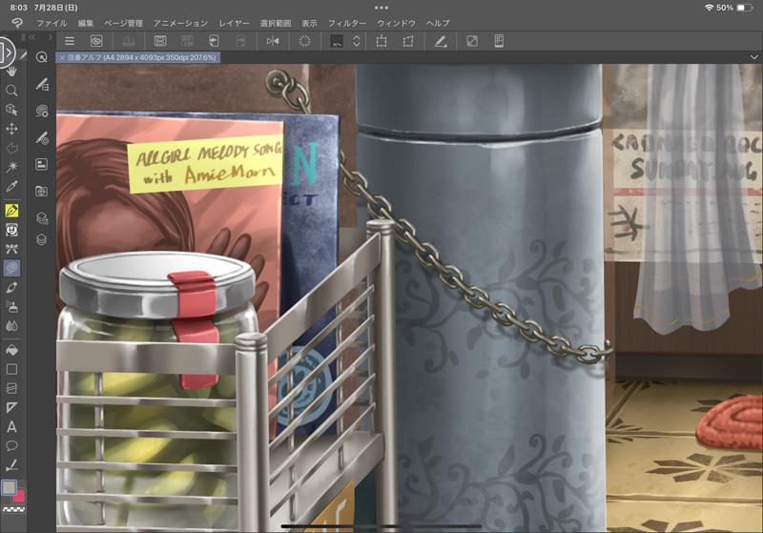Viewport: 763px width, 533px height.
Task: Pick the Auto select magic wand tool
Action: pos(11,167)
